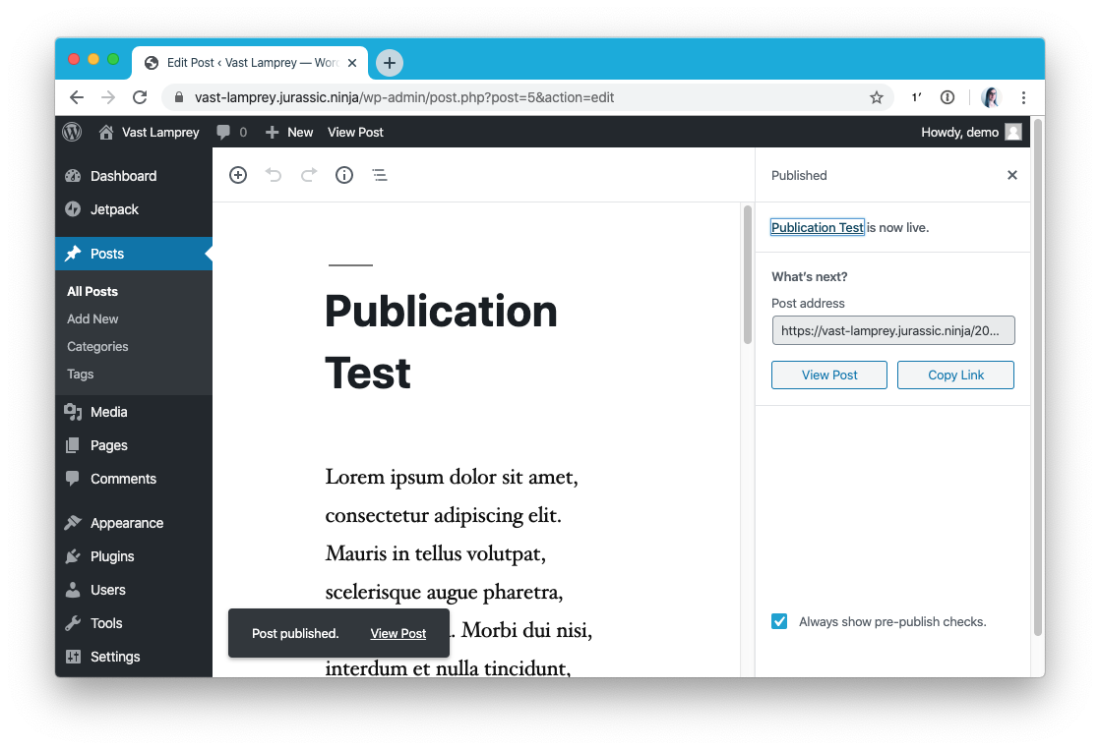Select the Jetpack icon in the sidebar
This screenshot has width=1100, height=750.
pyautogui.click(x=76, y=209)
